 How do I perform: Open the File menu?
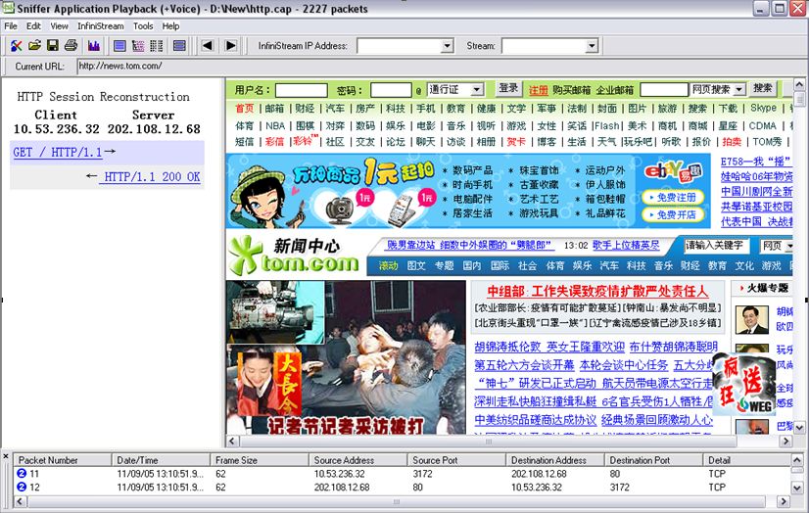coord(11,25)
